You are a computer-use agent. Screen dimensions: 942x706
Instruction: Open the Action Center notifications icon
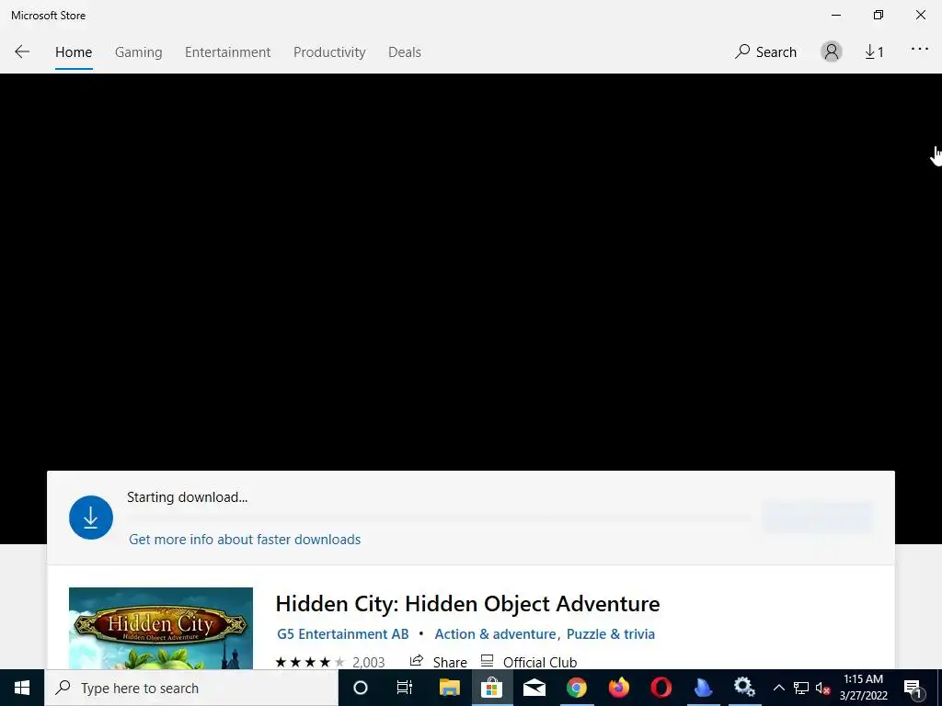tap(913, 688)
